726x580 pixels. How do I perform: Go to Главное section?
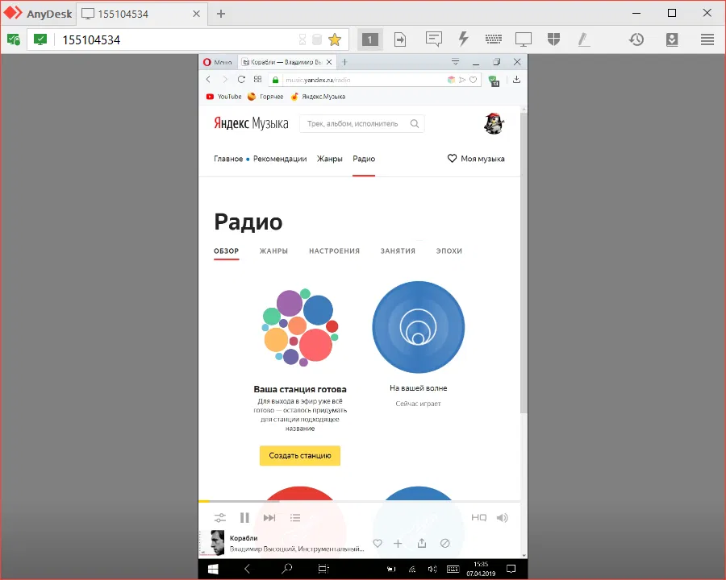pos(228,159)
